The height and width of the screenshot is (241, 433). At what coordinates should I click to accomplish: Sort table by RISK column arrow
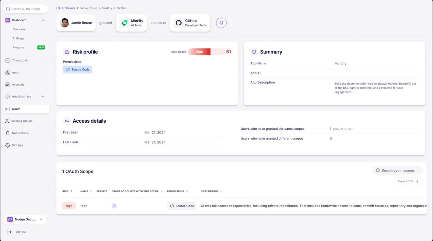coord(71,191)
